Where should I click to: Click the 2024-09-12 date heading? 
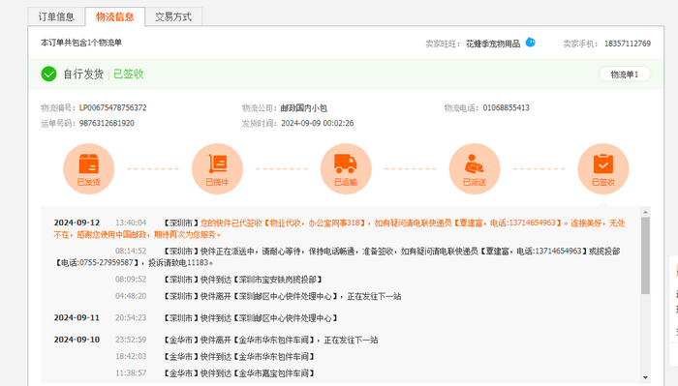[77, 223]
